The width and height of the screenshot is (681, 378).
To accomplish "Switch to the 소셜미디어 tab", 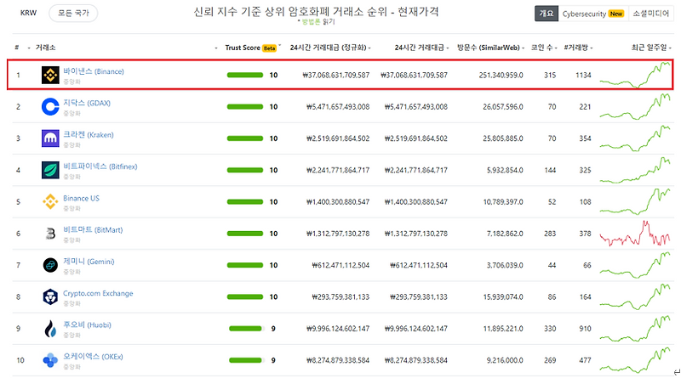I will click(651, 14).
